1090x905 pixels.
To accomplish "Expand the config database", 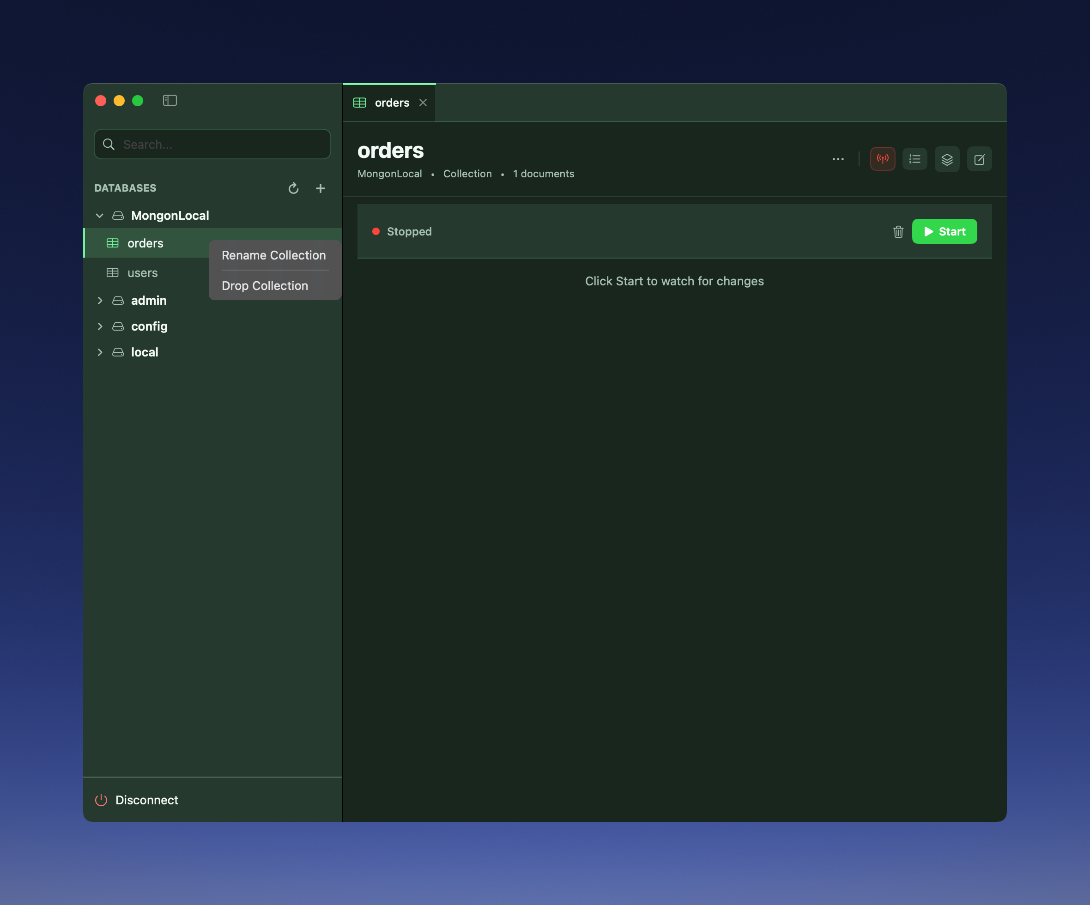I will (100, 326).
